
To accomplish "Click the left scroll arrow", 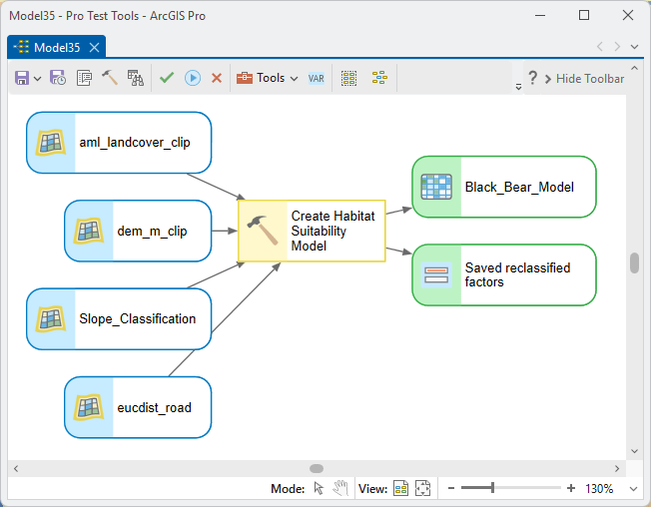I will (x=16, y=469).
